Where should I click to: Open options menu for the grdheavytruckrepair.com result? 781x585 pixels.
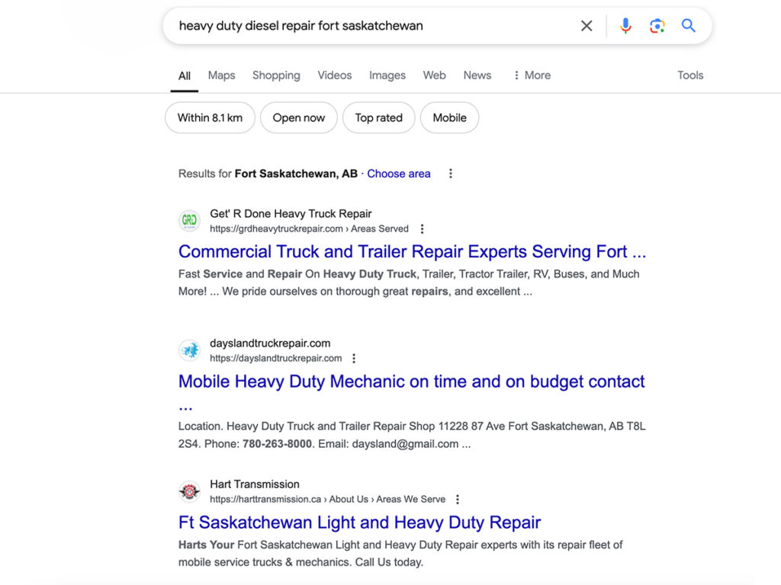point(422,228)
